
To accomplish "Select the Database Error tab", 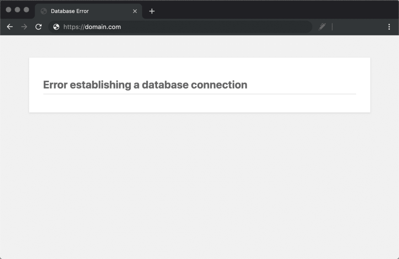I will [x=78, y=11].
